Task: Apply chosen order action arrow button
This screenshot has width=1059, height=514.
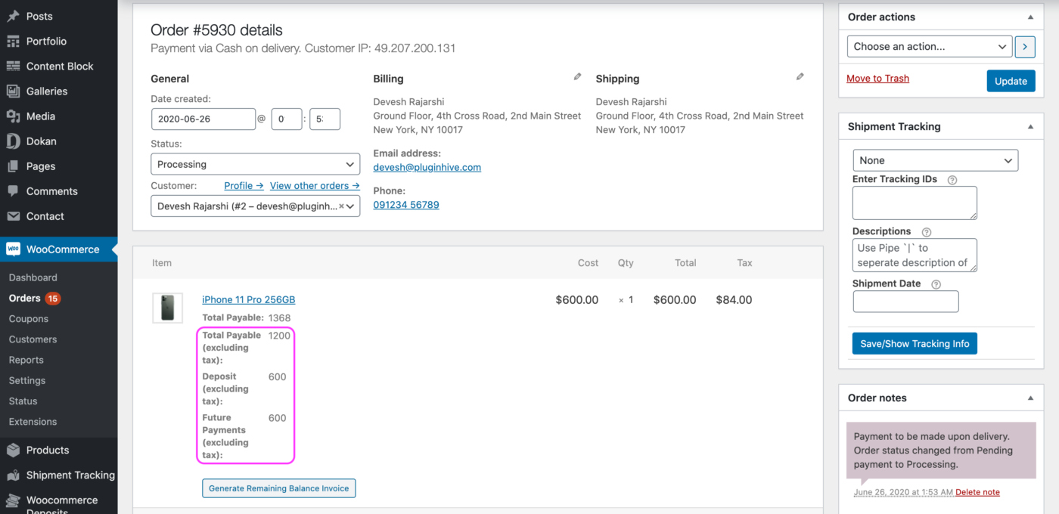Action: [x=1024, y=46]
